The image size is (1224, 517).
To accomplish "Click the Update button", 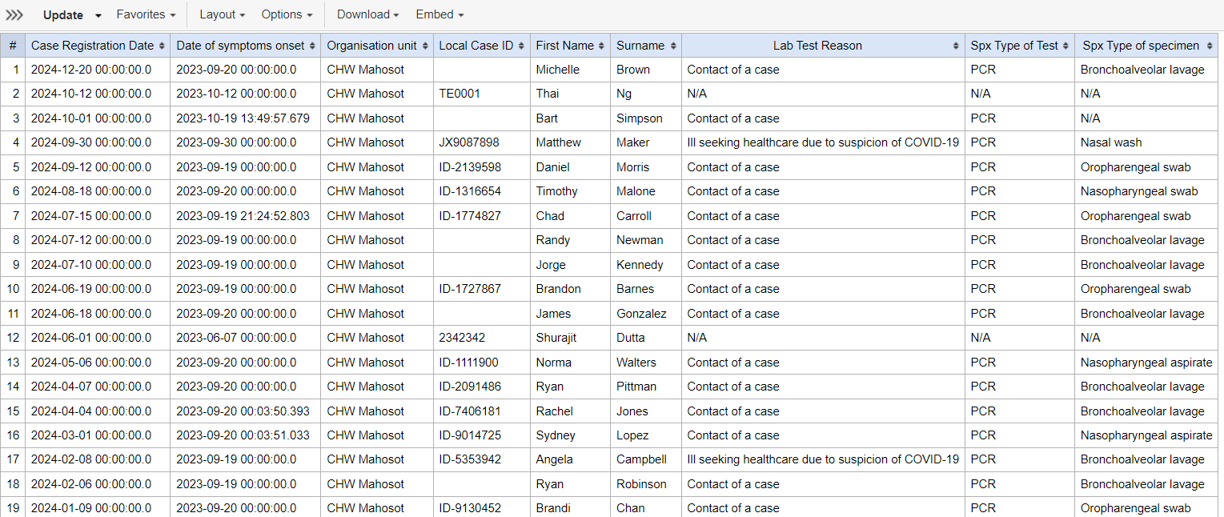I will (63, 15).
